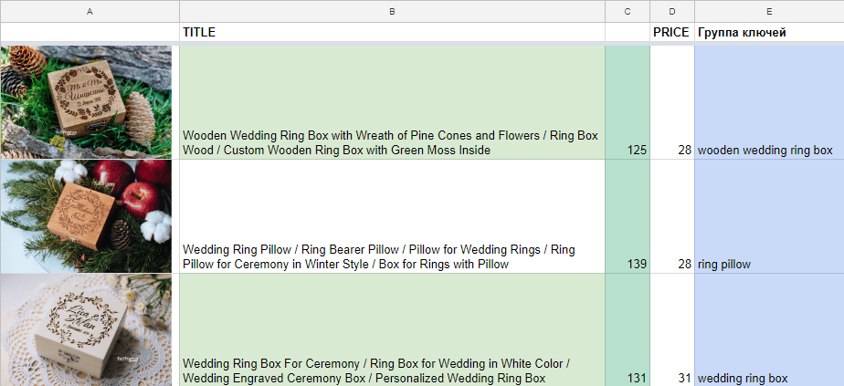Select column B header
844x386 pixels.
[x=392, y=11]
